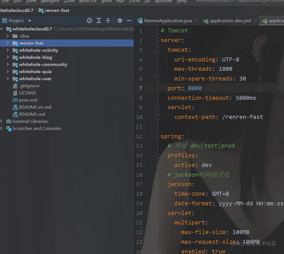Expand Scratches and Consoles node

(x=1, y=128)
